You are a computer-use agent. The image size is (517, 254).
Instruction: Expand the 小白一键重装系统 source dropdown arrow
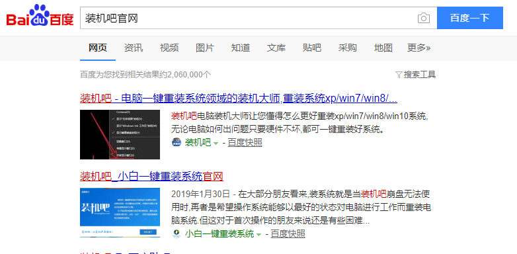click(x=258, y=235)
